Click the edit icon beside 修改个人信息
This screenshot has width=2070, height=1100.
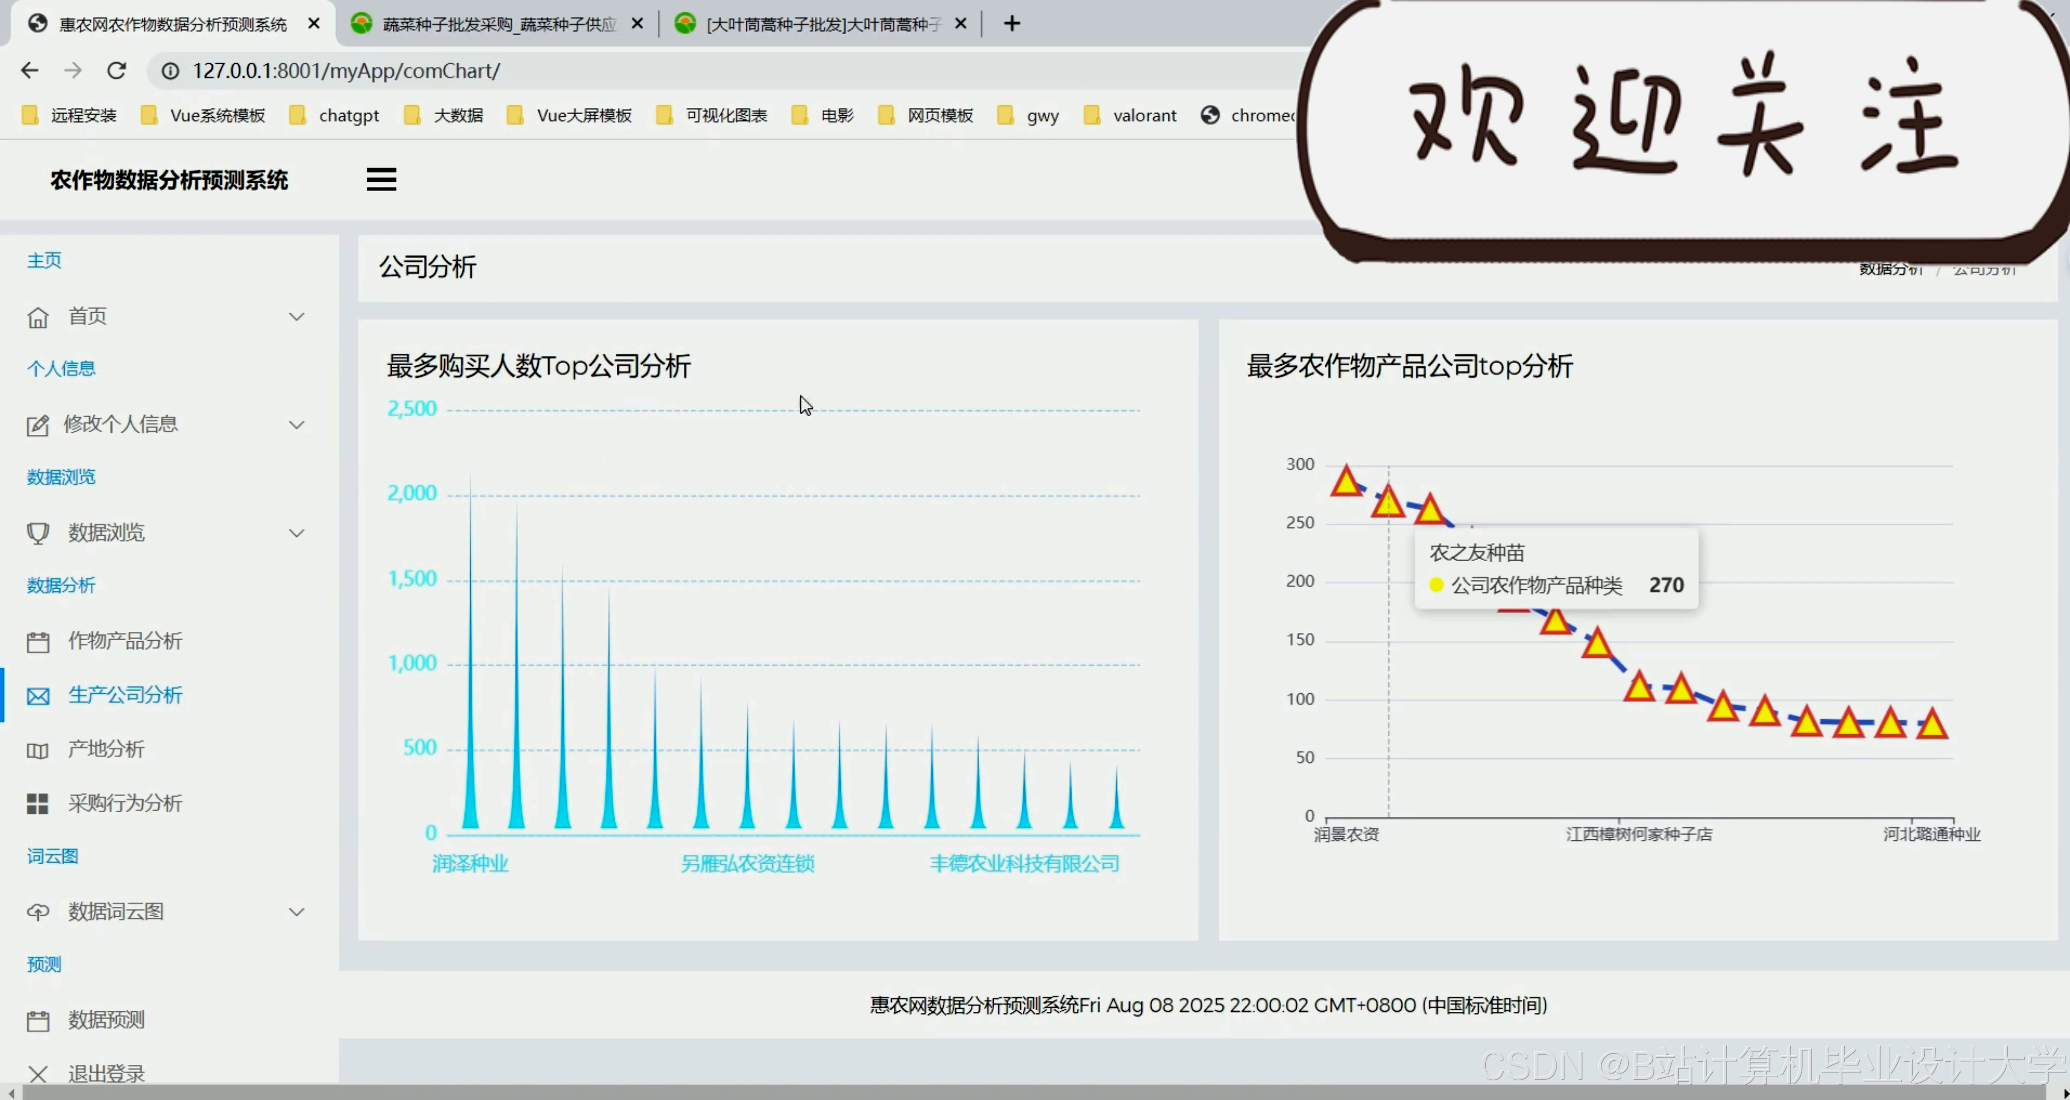38,425
